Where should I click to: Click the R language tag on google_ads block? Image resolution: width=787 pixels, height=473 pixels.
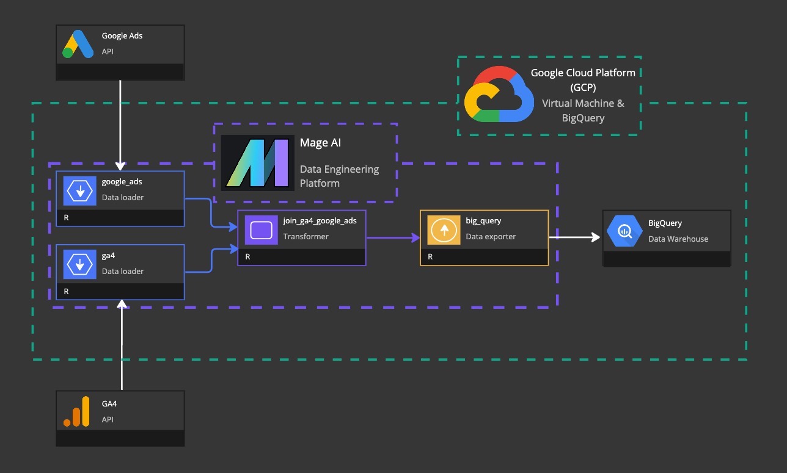click(x=66, y=218)
